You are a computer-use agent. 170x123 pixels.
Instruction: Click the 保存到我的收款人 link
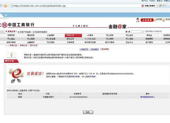(x=148, y=97)
